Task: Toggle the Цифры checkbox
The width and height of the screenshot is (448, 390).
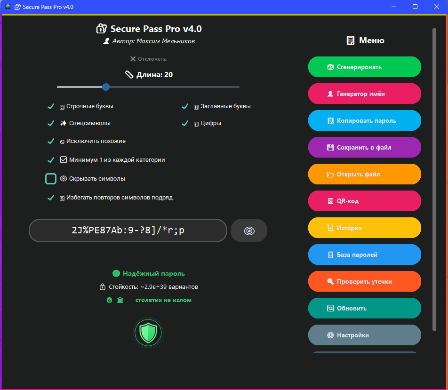Action: click(x=185, y=123)
